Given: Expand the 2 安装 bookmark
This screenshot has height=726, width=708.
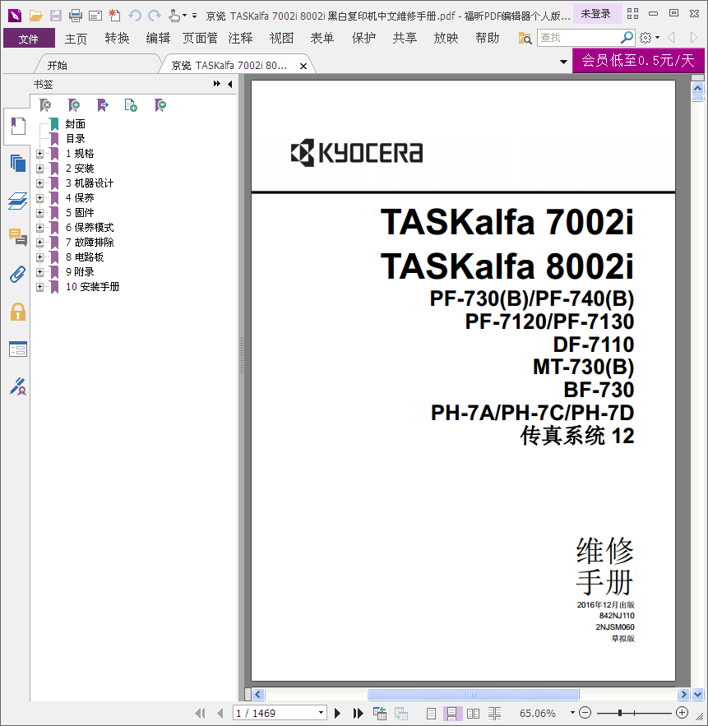Looking at the screenshot, I should [x=39, y=169].
